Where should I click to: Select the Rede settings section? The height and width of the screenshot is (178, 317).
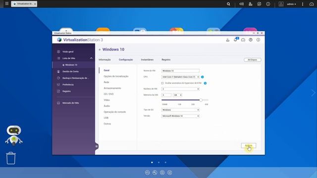click(106, 82)
